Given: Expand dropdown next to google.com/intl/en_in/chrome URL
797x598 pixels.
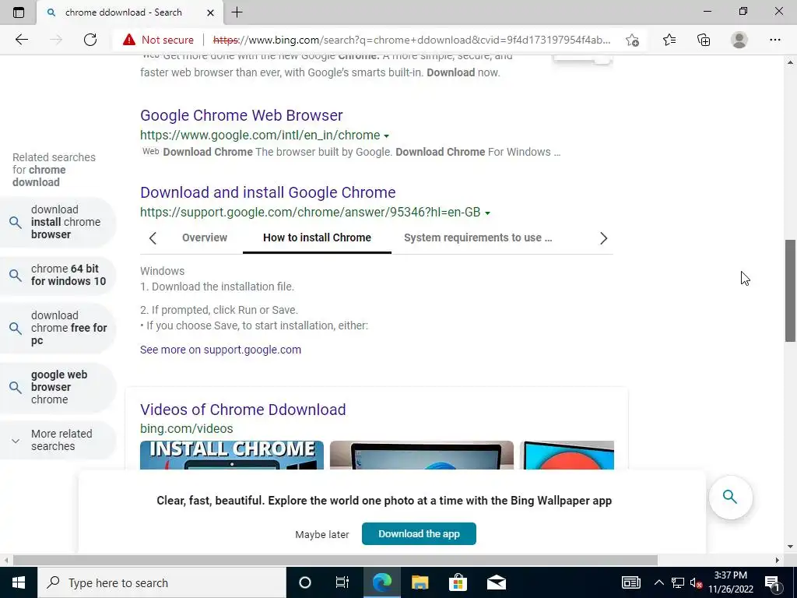Looking at the screenshot, I should (386, 135).
